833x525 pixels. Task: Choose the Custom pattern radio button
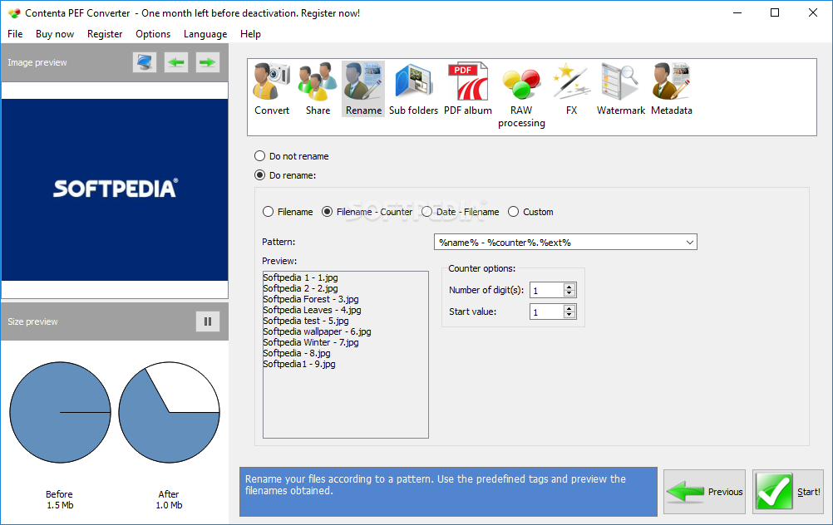pyautogui.click(x=530, y=212)
